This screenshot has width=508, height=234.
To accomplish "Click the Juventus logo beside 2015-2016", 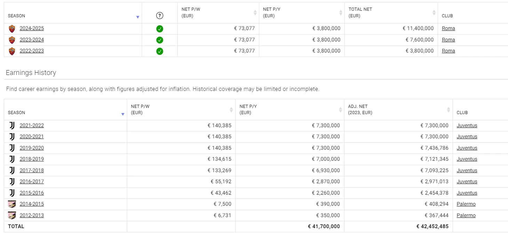I will click(12, 193).
